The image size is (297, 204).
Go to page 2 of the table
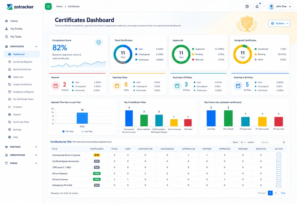tap(276, 193)
